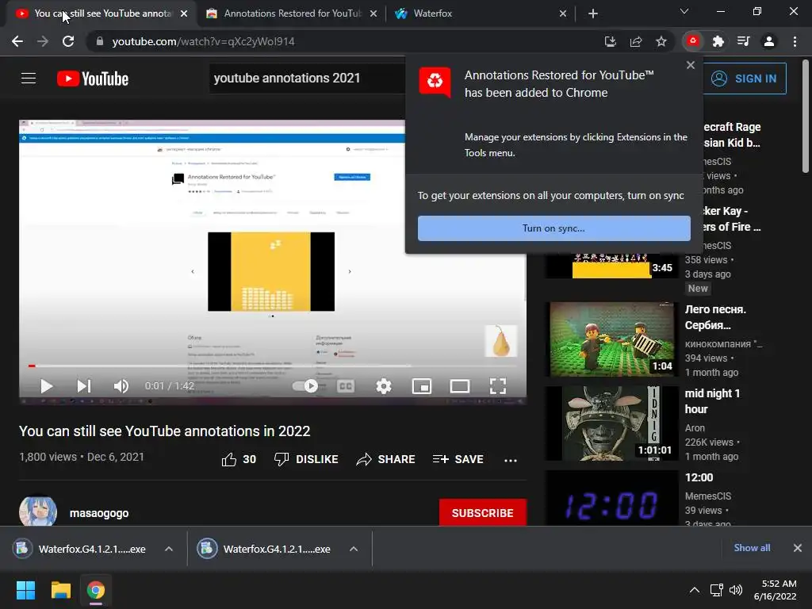
Task: Bookmark this page with the star icon
Action: [661, 41]
